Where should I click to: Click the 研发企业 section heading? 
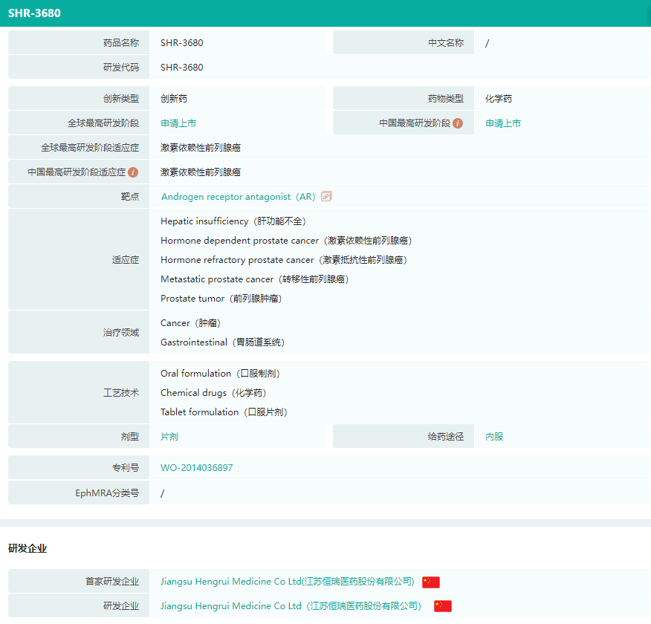27,548
